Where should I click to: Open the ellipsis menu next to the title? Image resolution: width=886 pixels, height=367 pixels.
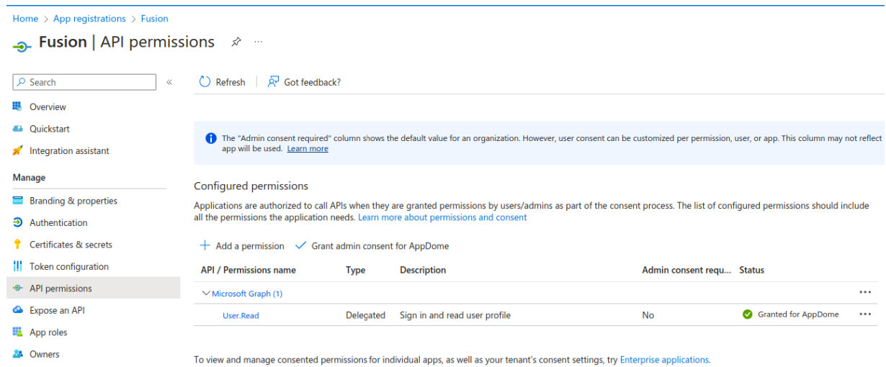(x=258, y=42)
